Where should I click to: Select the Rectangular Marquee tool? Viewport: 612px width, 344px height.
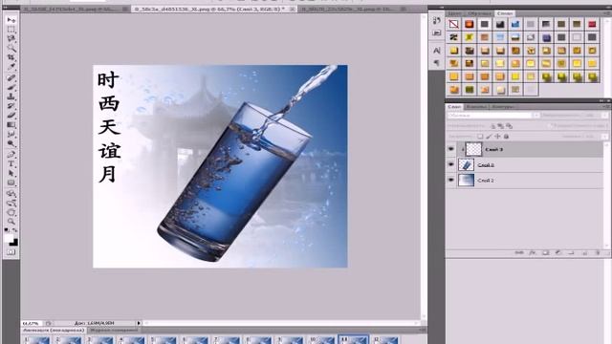(11, 30)
